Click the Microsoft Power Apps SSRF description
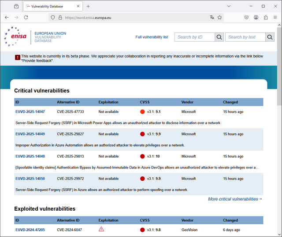 click(x=118, y=123)
